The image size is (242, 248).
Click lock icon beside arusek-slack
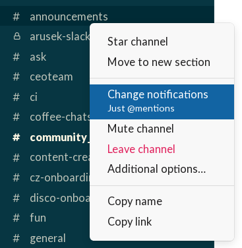pyautogui.click(x=16, y=36)
